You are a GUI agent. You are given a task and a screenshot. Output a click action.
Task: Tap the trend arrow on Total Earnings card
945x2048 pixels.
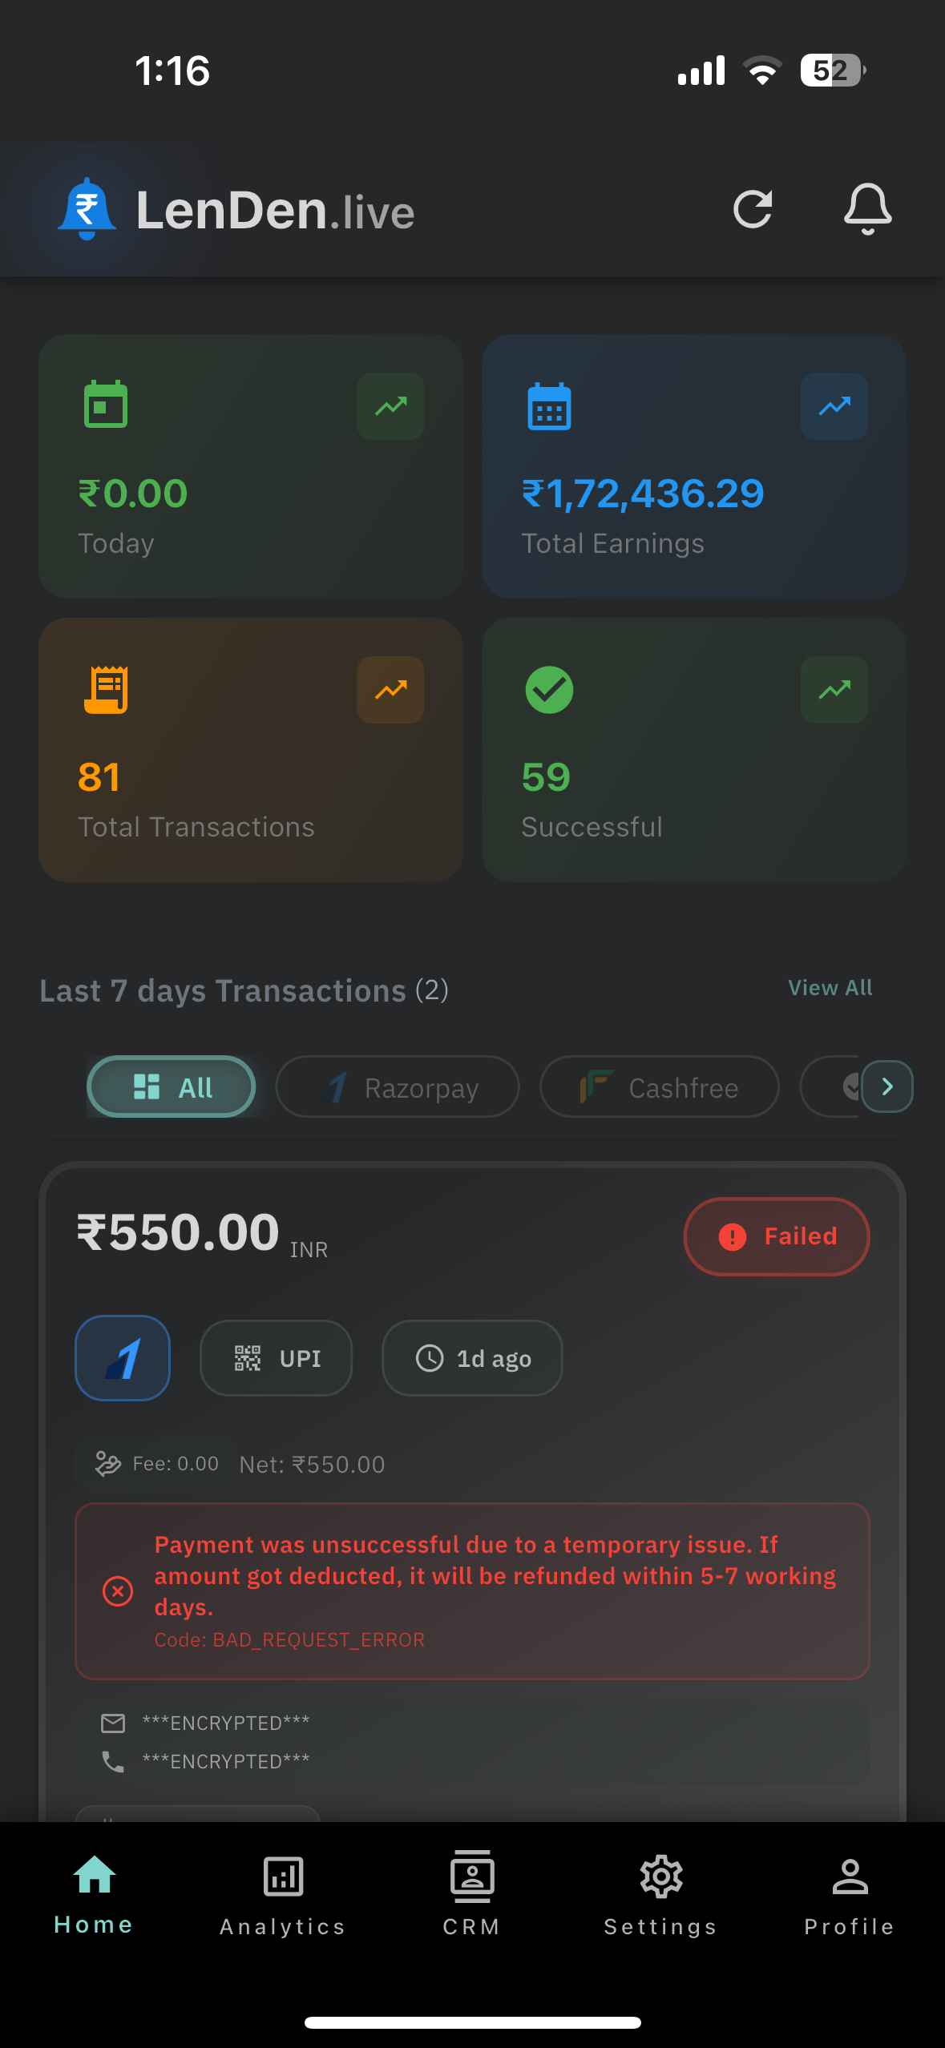tap(834, 406)
